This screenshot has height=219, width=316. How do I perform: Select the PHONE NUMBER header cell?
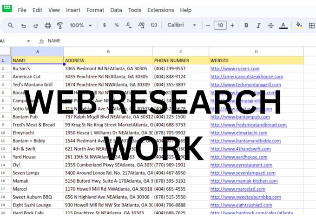[x=181, y=60]
